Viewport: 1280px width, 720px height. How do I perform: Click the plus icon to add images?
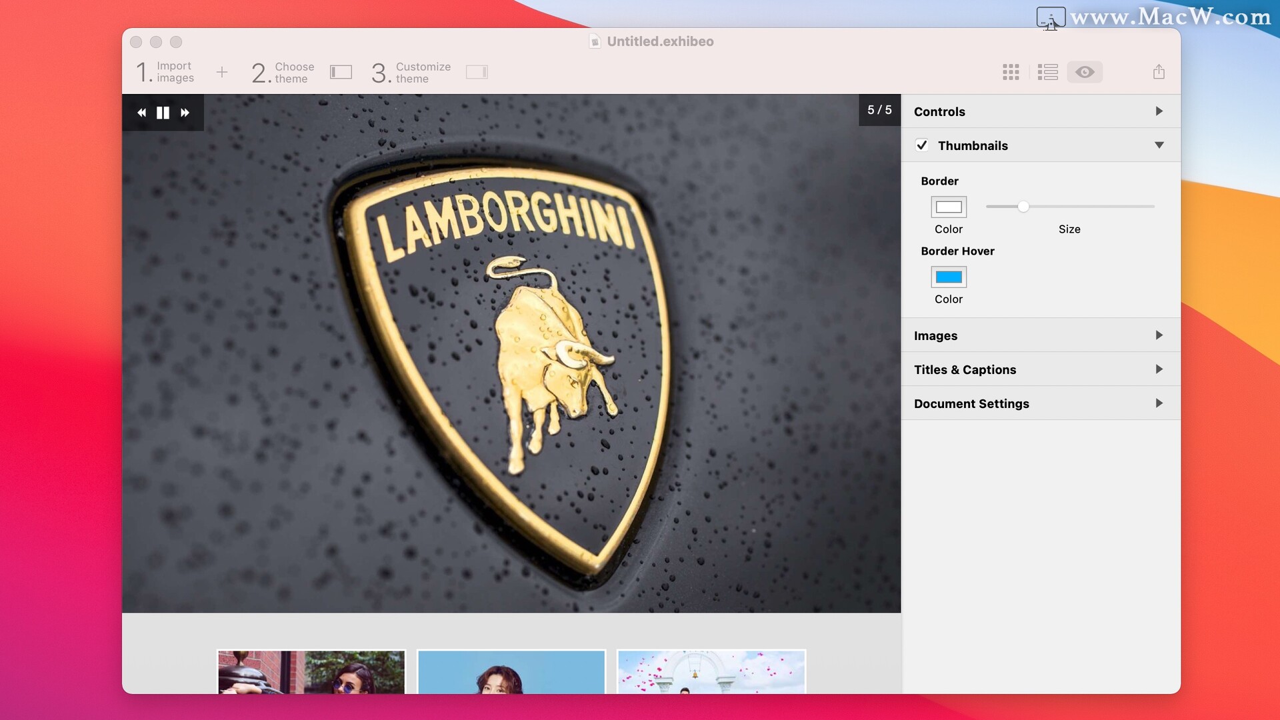coord(222,72)
